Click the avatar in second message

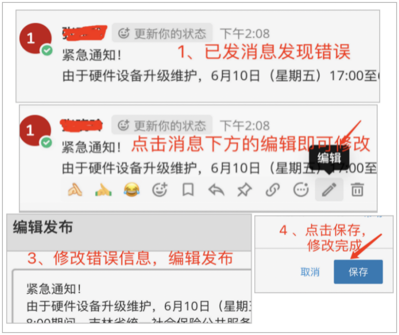point(35,131)
